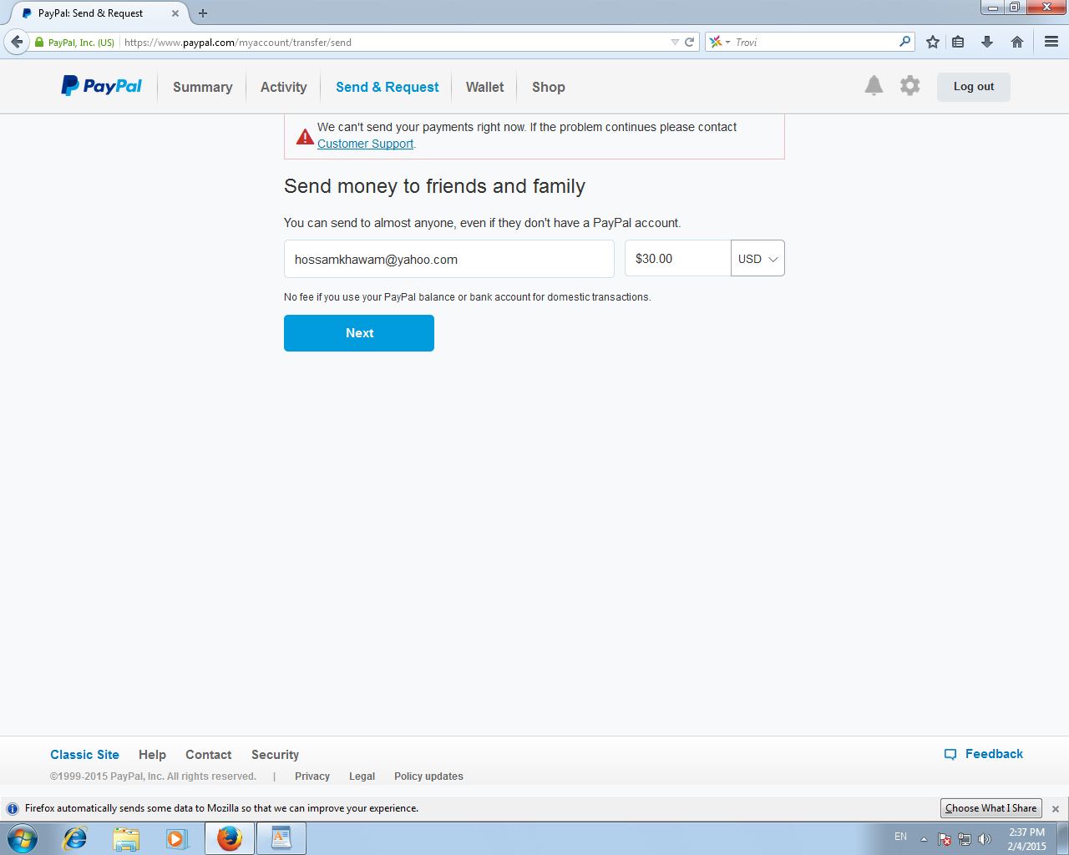Click the green padlock site identity
The image size is (1069, 855).
tap(38, 42)
